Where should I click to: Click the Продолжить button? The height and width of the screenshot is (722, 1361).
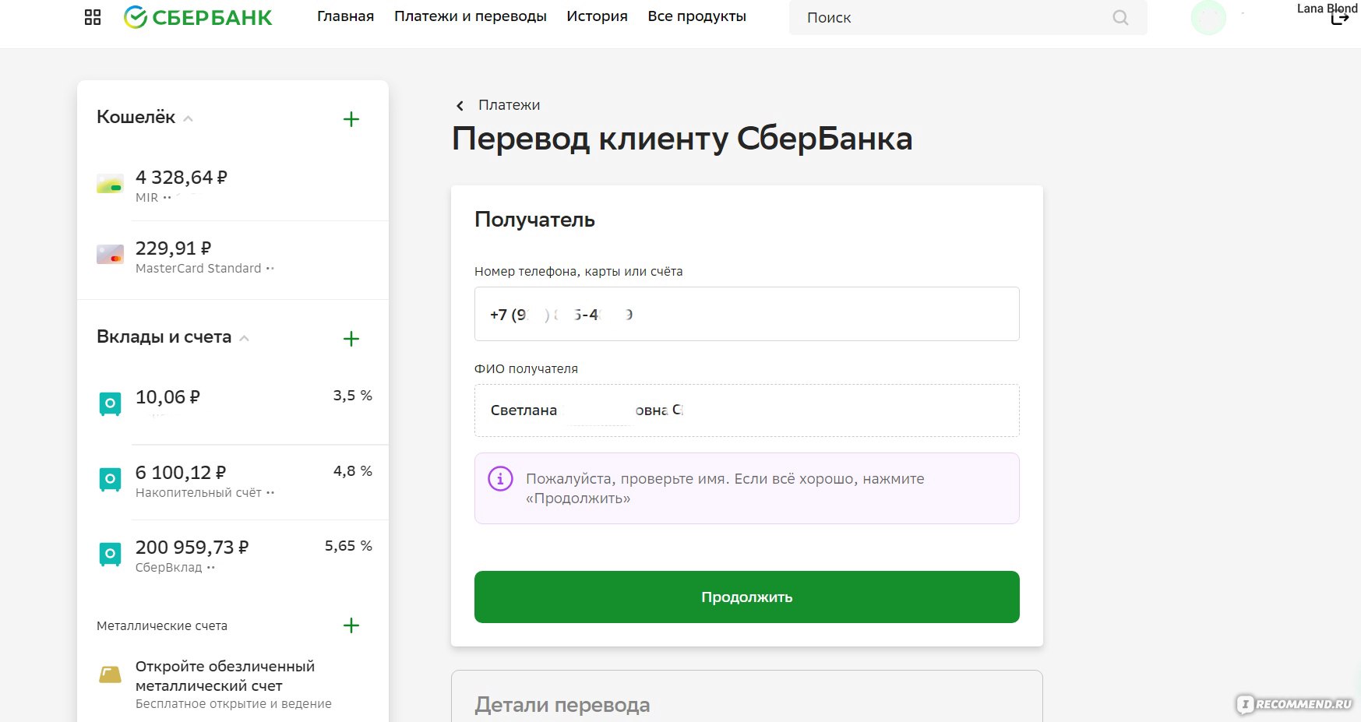(746, 597)
